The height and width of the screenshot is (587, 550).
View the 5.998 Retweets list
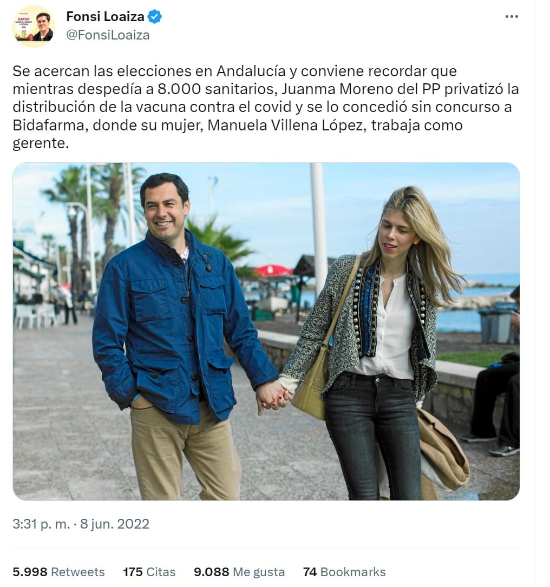pyautogui.click(x=58, y=572)
